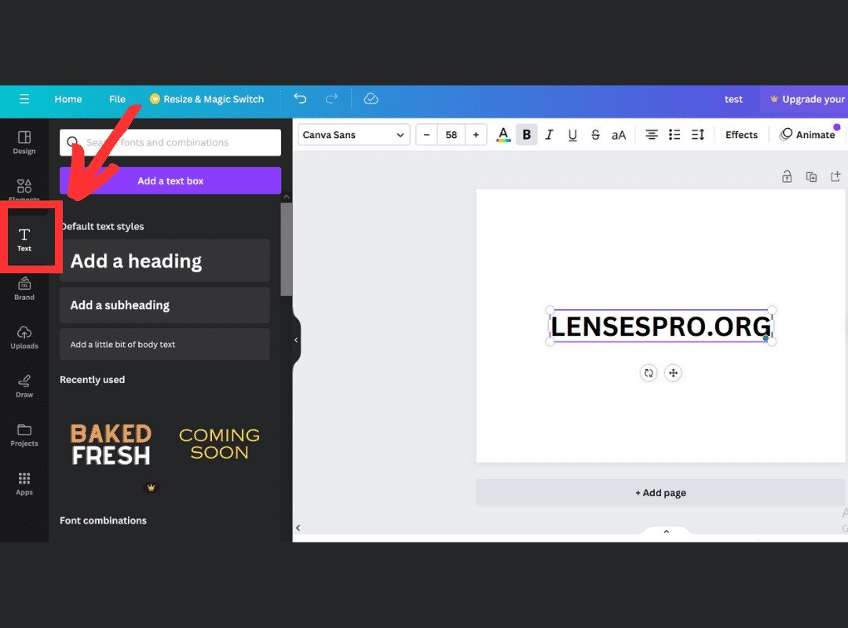Click the rotate handle below the text
The height and width of the screenshot is (628, 848).
(x=649, y=373)
